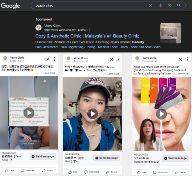The image size is (192, 176).
Task: Open Verve Clinic page name on second ad
Action: point(81,58)
